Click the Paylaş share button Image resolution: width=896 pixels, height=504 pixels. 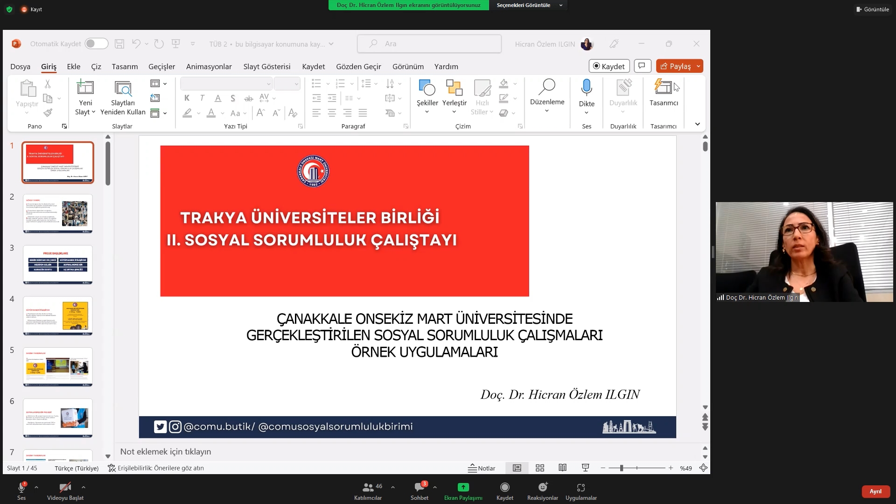click(675, 66)
